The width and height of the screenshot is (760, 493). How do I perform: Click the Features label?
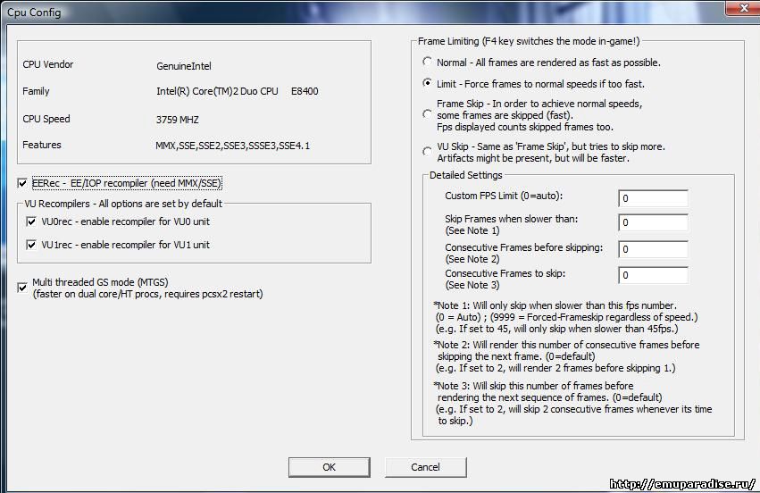coord(42,145)
